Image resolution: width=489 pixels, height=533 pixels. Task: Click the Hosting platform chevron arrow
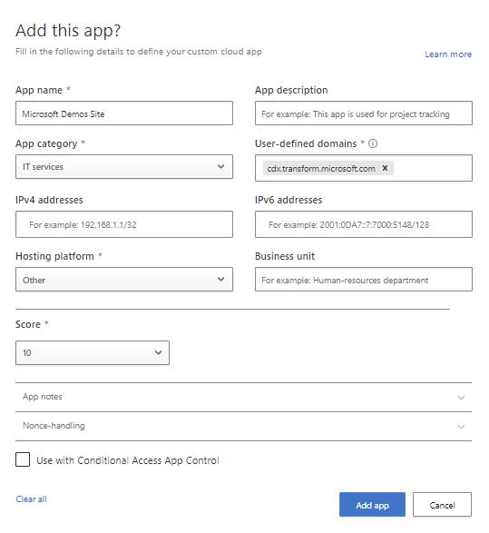[220, 279]
